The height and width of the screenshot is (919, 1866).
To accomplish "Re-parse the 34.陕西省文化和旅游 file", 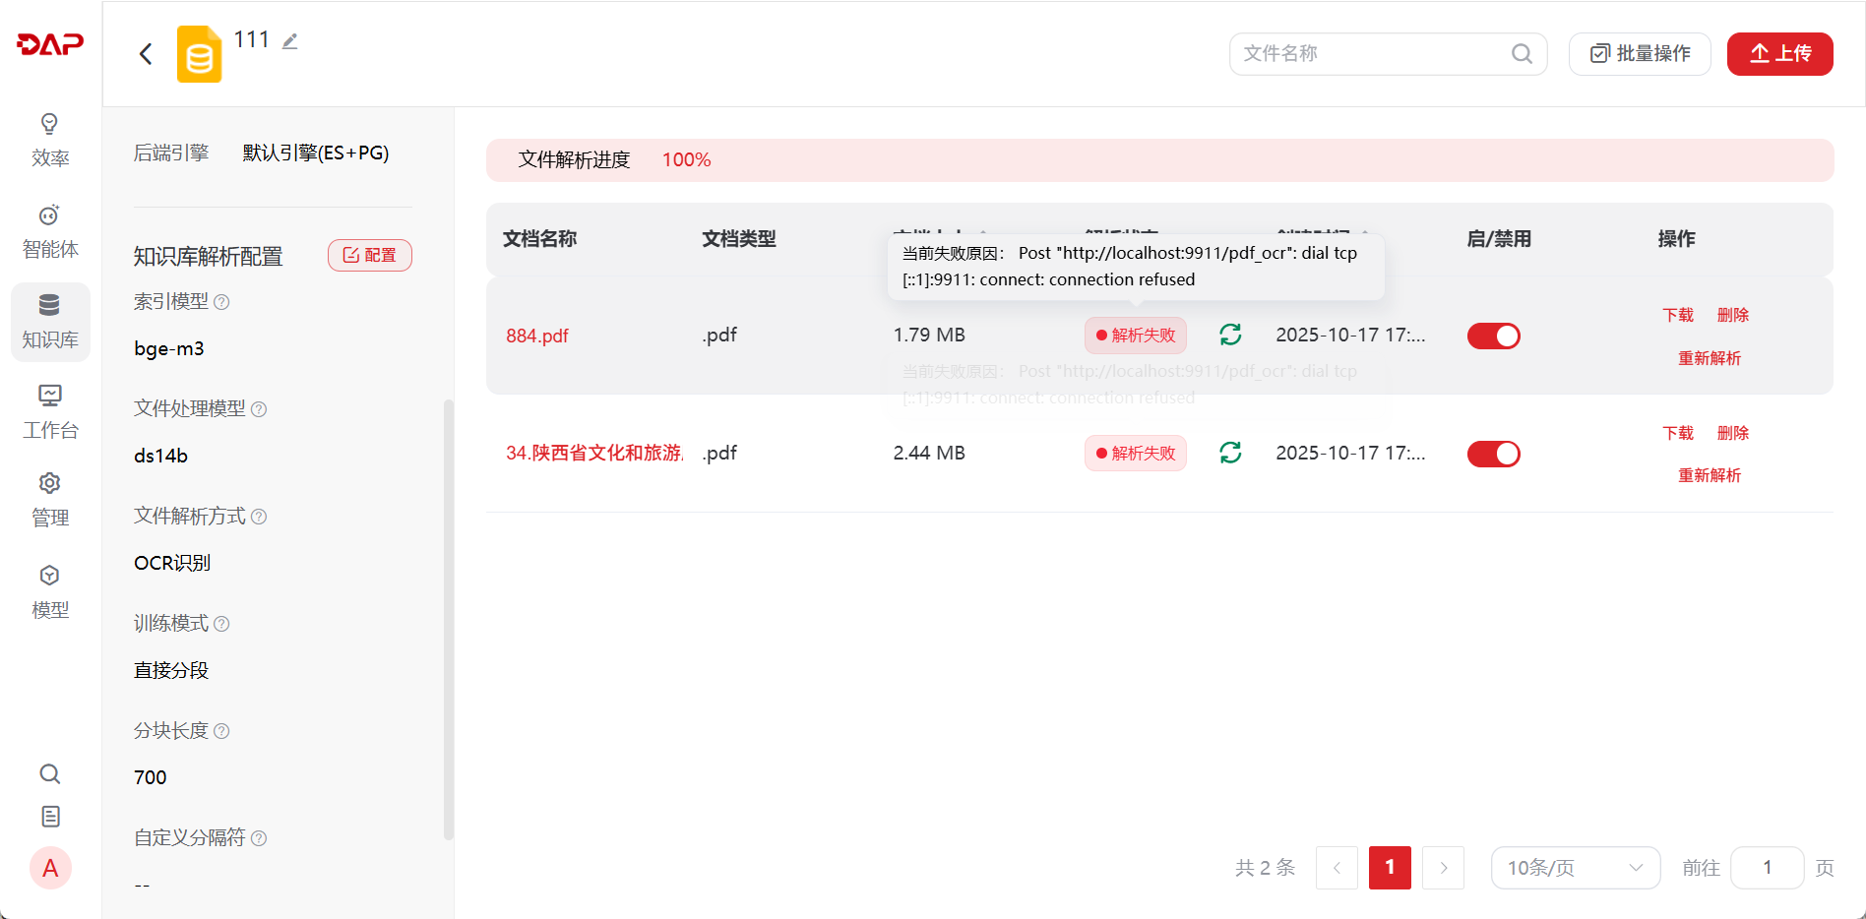I will [1710, 475].
